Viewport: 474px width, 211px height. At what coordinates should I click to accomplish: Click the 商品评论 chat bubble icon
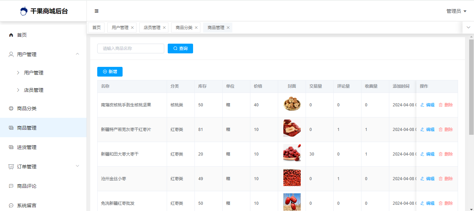(11, 186)
